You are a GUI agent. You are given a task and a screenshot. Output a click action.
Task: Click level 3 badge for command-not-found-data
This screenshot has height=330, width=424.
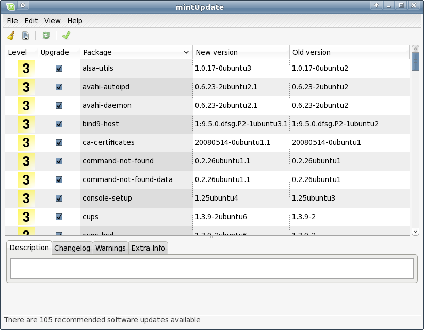[x=26, y=180]
